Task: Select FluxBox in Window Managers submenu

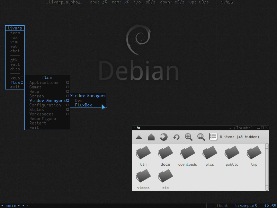Action: pyautogui.click(x=89, y=105)
